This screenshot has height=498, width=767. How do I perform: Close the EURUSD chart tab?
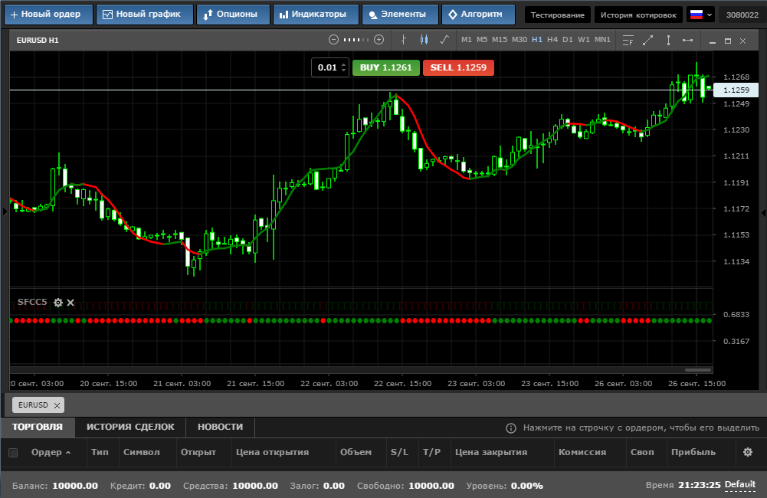coord(57,405)
